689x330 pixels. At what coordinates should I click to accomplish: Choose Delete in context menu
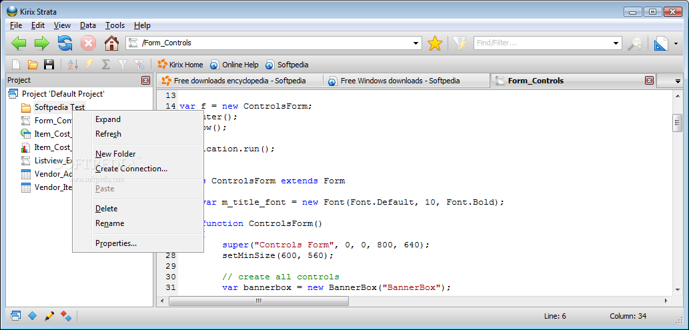137,209
